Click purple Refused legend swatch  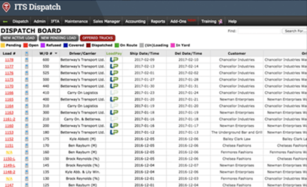43,45
